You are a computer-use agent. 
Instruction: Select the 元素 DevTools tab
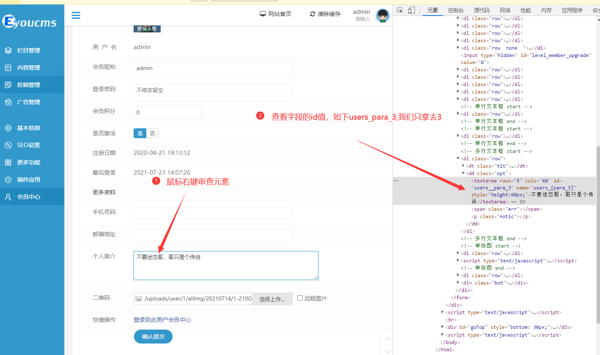click(x=432, y=10)
